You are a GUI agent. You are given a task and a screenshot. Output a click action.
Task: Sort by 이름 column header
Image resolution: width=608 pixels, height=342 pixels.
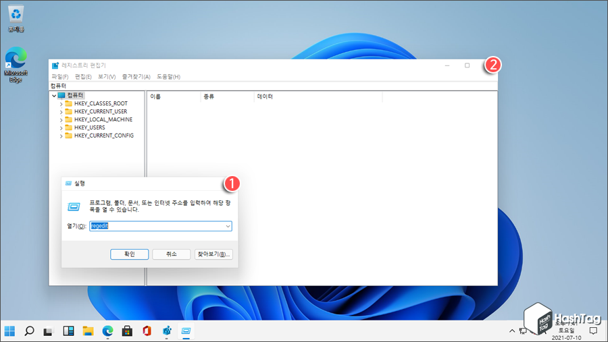tap(174, 96)
